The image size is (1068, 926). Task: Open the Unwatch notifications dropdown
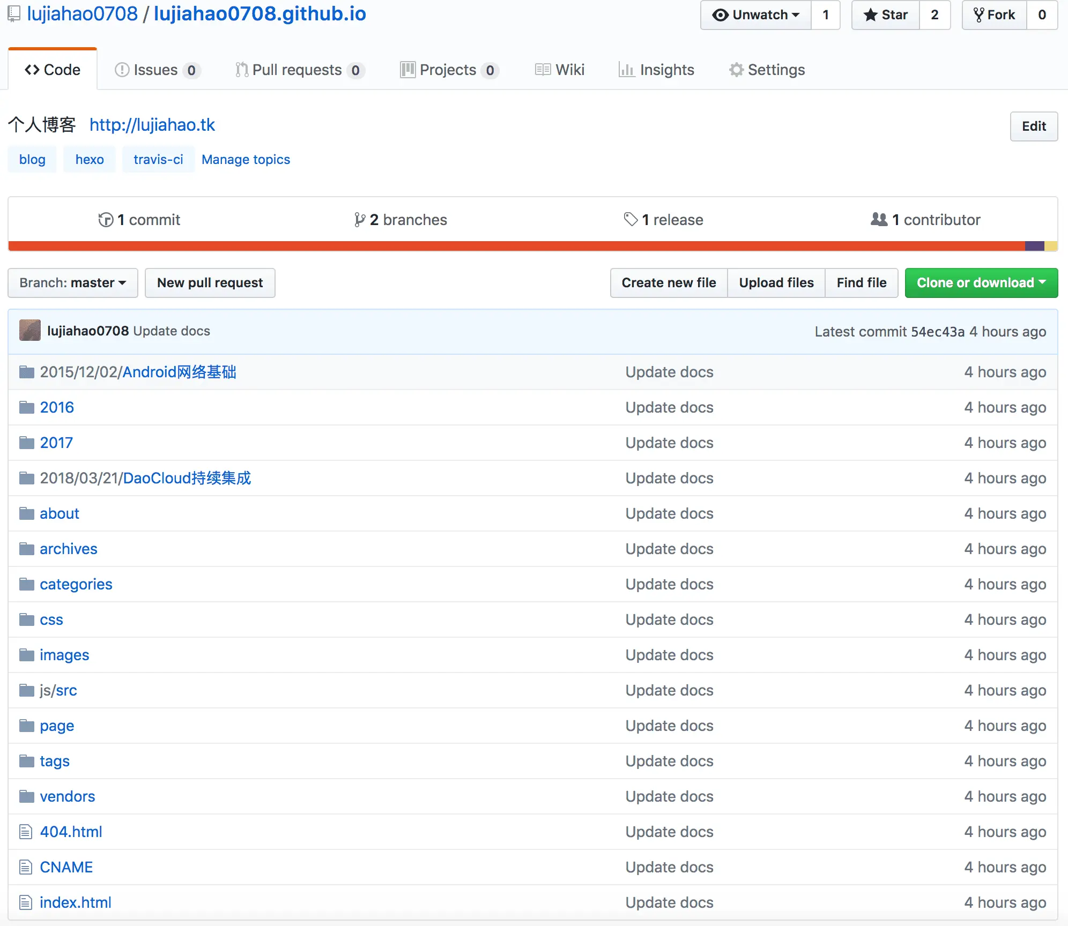coord(756,15)
